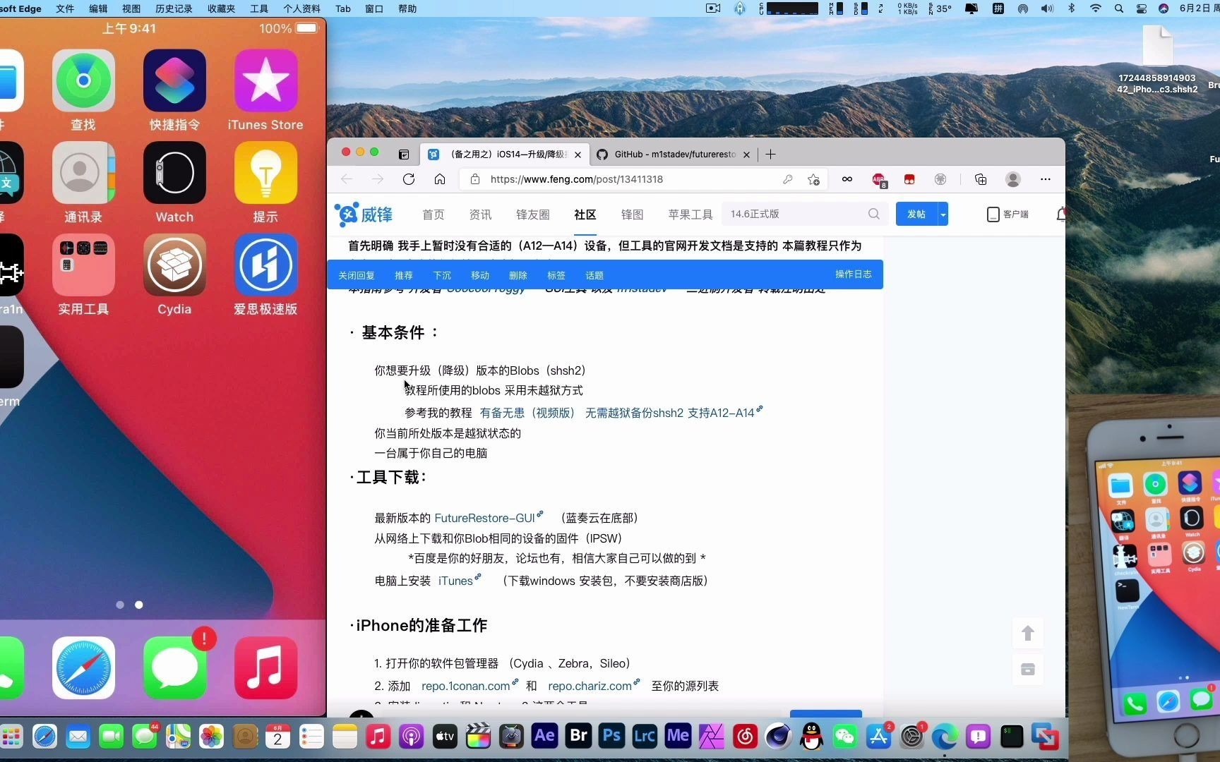
Task: Click the 客户端 link in site header
Action: coord(1008,214)
